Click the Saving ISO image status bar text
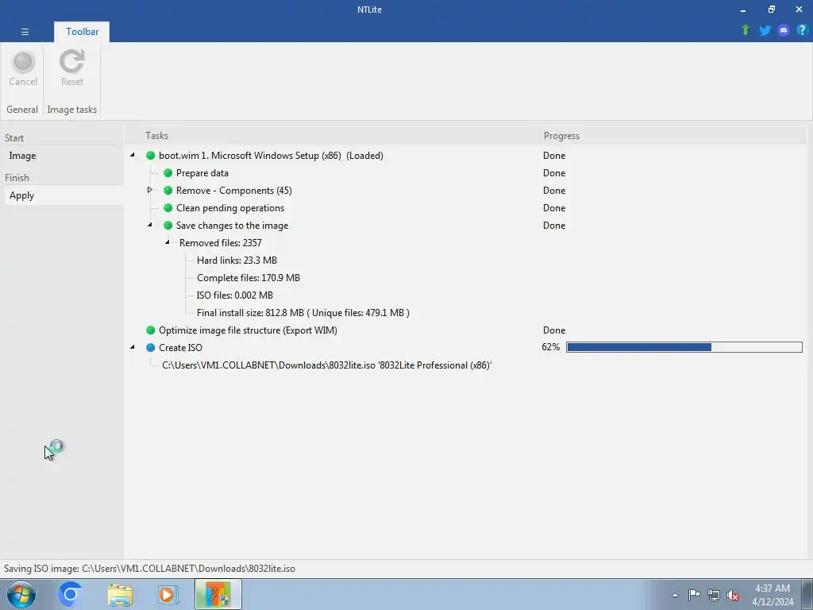813x610 pixels. tap(149, 569)
